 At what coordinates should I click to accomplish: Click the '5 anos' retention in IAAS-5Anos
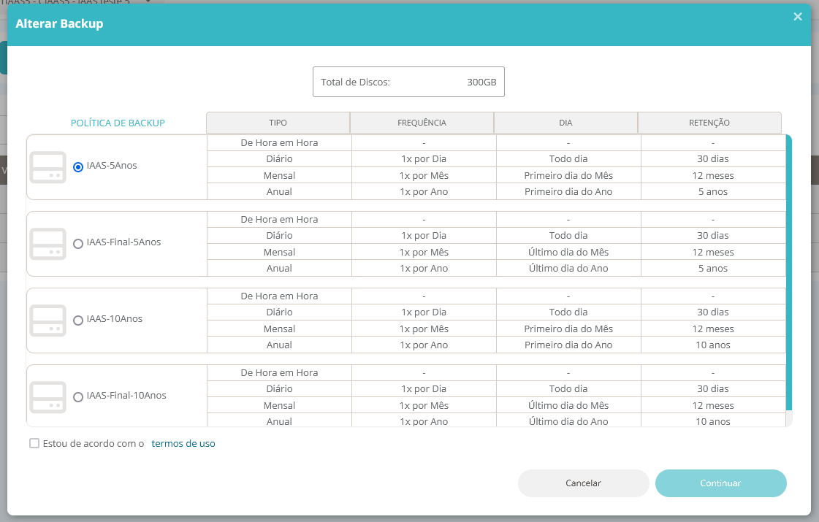point(713,191)
